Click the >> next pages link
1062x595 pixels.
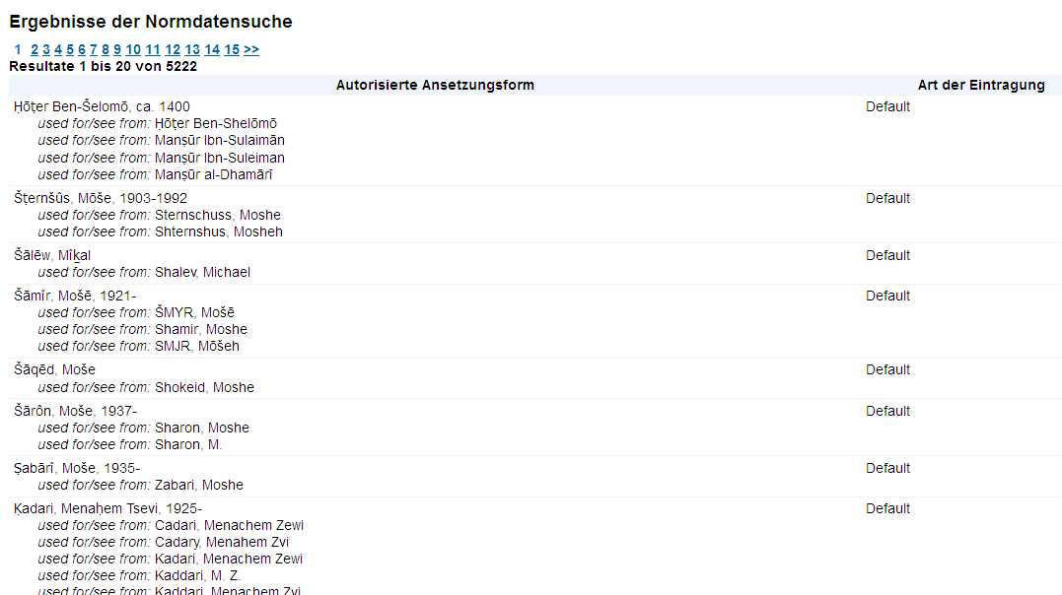pyautogui.click(x=251, y=50)
